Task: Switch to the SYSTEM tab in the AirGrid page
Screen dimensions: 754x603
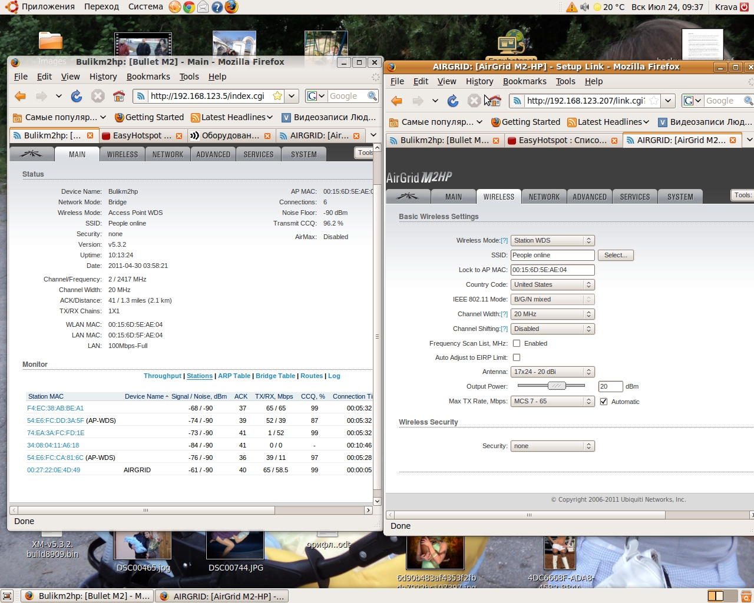Action: coord(680,197)
